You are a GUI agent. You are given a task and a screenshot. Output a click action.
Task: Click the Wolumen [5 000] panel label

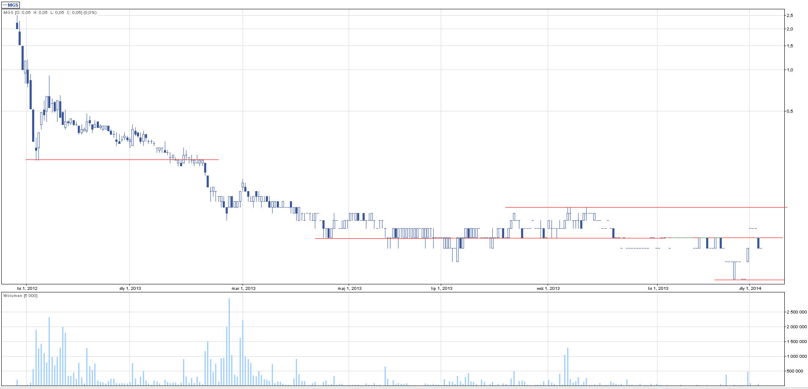click(20, 296)
